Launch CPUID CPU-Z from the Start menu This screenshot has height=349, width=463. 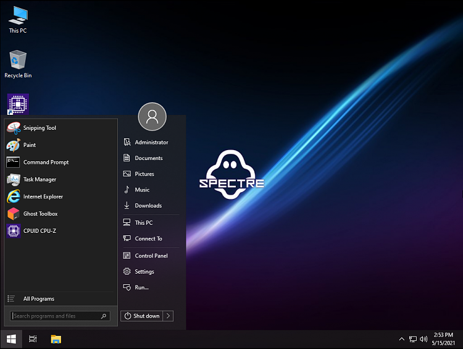[61, 231]
